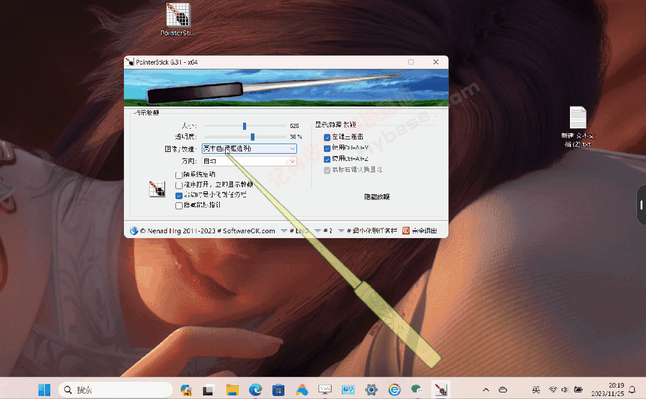Uncheck the use Ctrl+Alt+Z checkbox
Viewport: 646px width, 399px height.
[327, 159]
